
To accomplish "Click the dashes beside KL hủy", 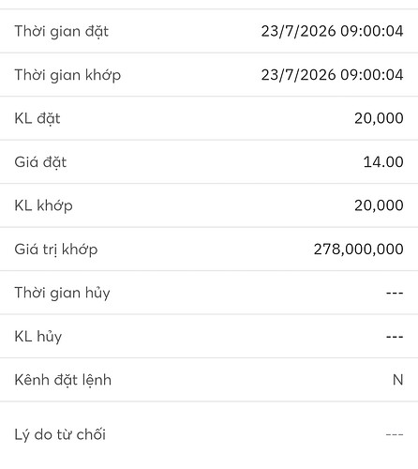I will tap(395, 337).
